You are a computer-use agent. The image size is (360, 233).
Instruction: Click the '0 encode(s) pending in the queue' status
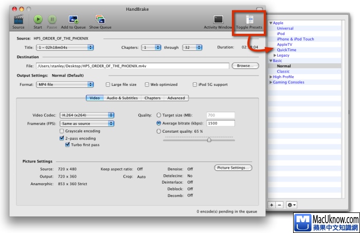[x=227, y=211]
